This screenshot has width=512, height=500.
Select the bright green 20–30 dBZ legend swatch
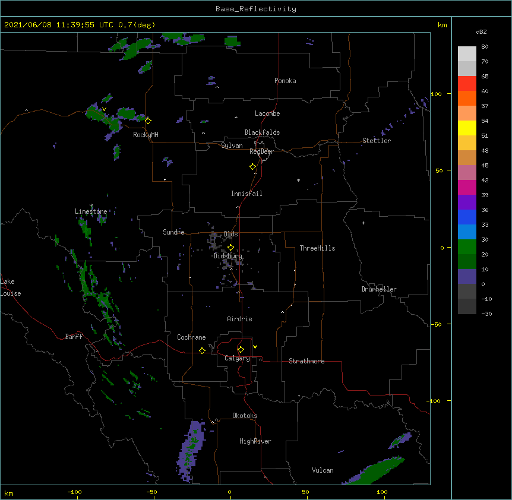tap(467, 247)
